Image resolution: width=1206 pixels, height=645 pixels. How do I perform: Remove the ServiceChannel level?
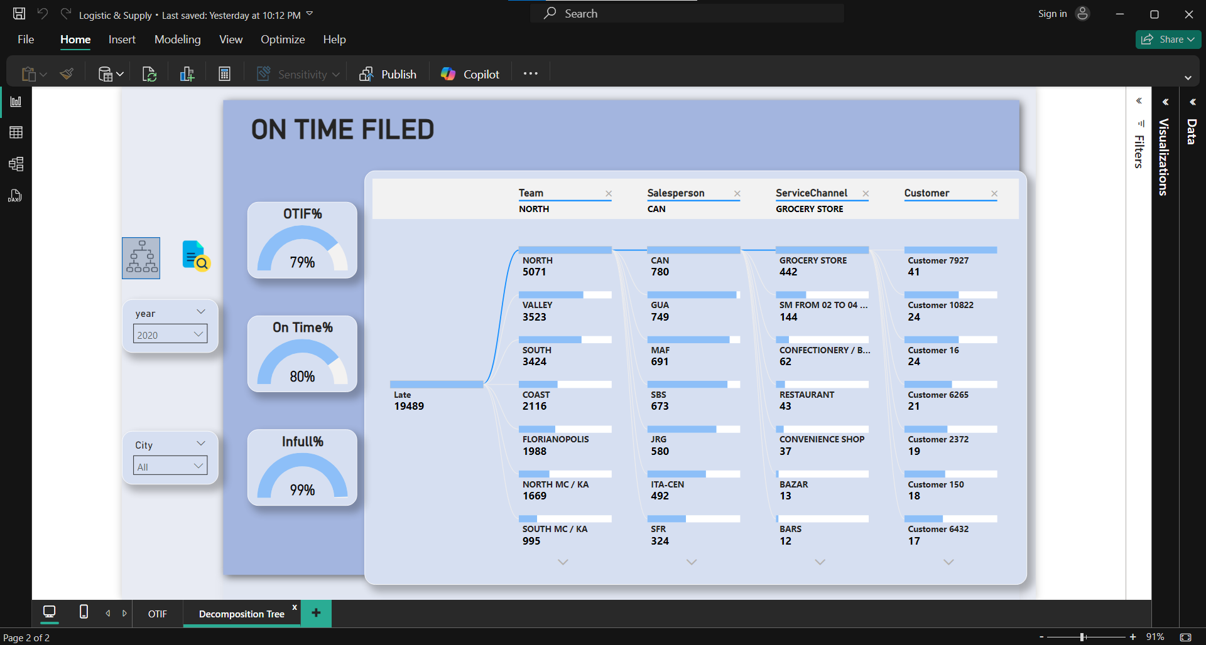pyautogui.click(x=866, y=194)
